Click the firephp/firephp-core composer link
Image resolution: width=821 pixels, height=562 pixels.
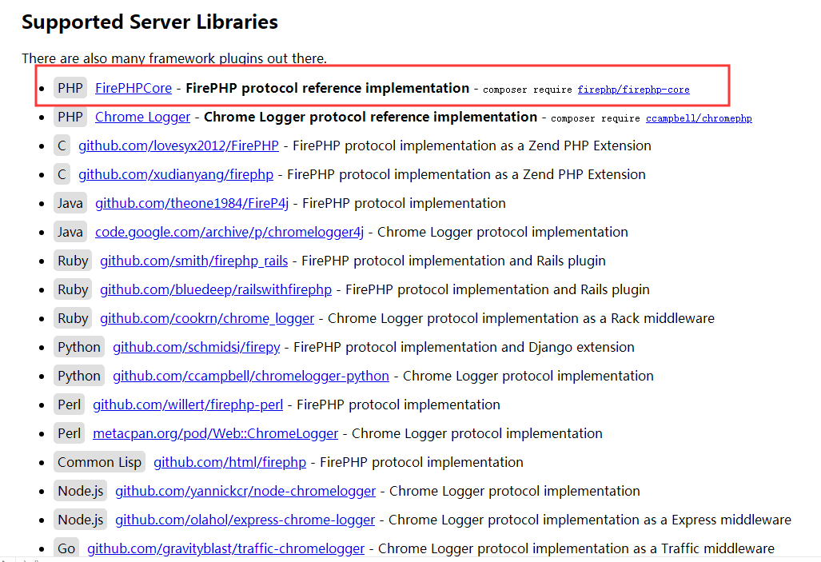(633, 90)
